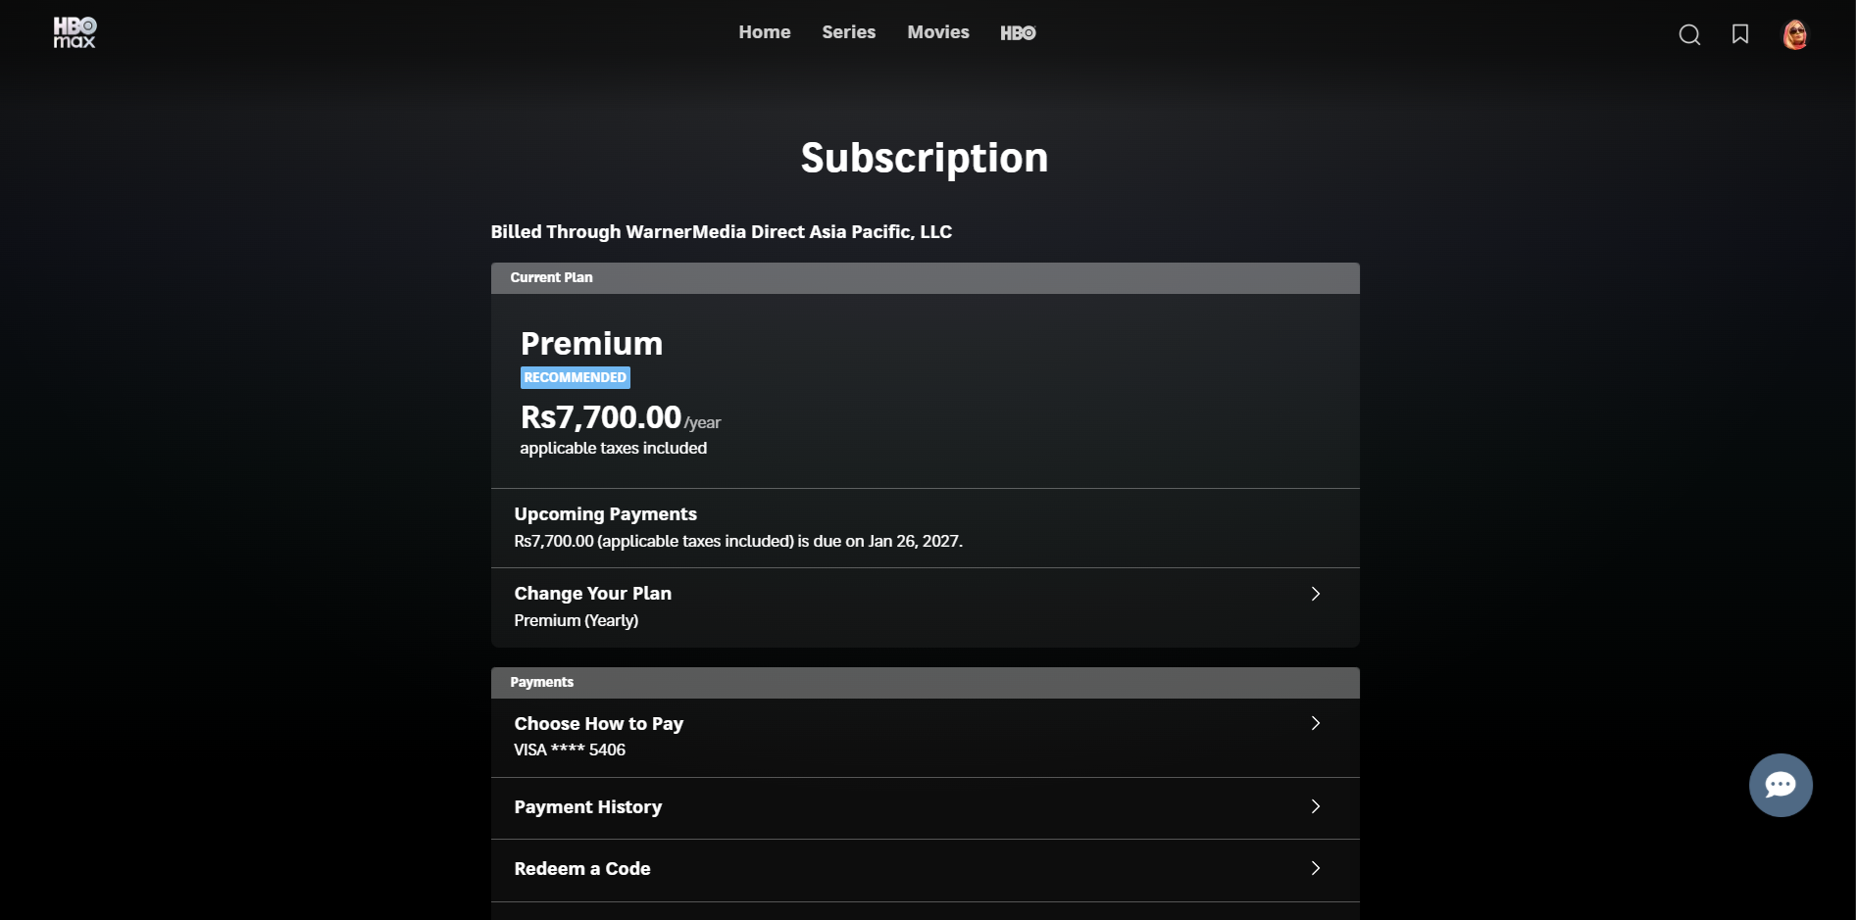View Payment History
The width and height of the screenshot is (1856, 920).
coord(587,807)
